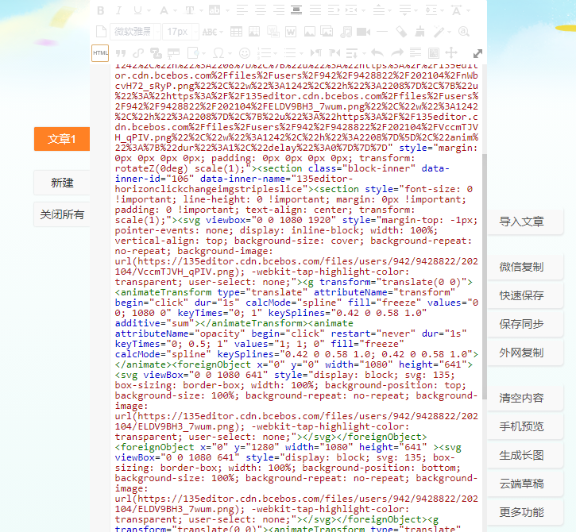Open the 更多功能 menu

click(525, 512)
